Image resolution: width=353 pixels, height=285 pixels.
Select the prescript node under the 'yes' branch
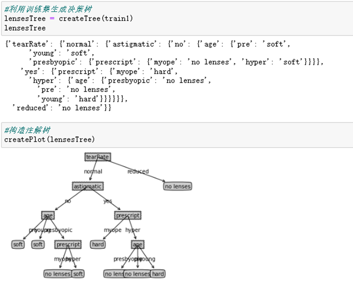128,216
